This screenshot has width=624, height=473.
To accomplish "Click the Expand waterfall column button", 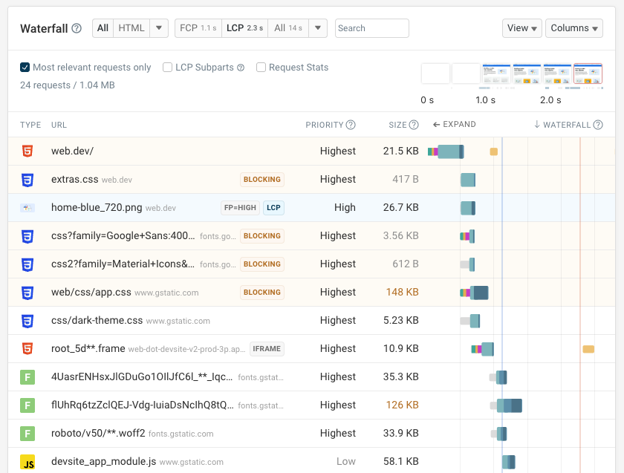I will [x=454, y=125].
